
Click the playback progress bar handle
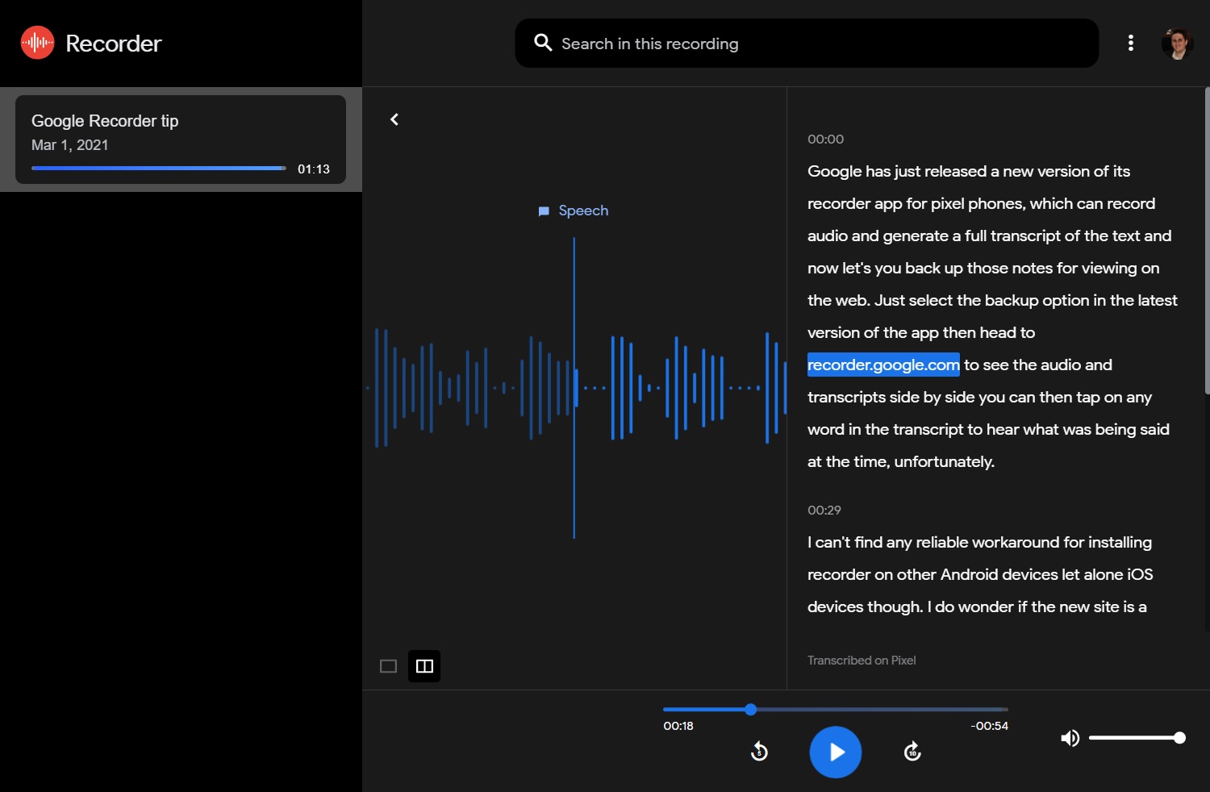(750, 710)
